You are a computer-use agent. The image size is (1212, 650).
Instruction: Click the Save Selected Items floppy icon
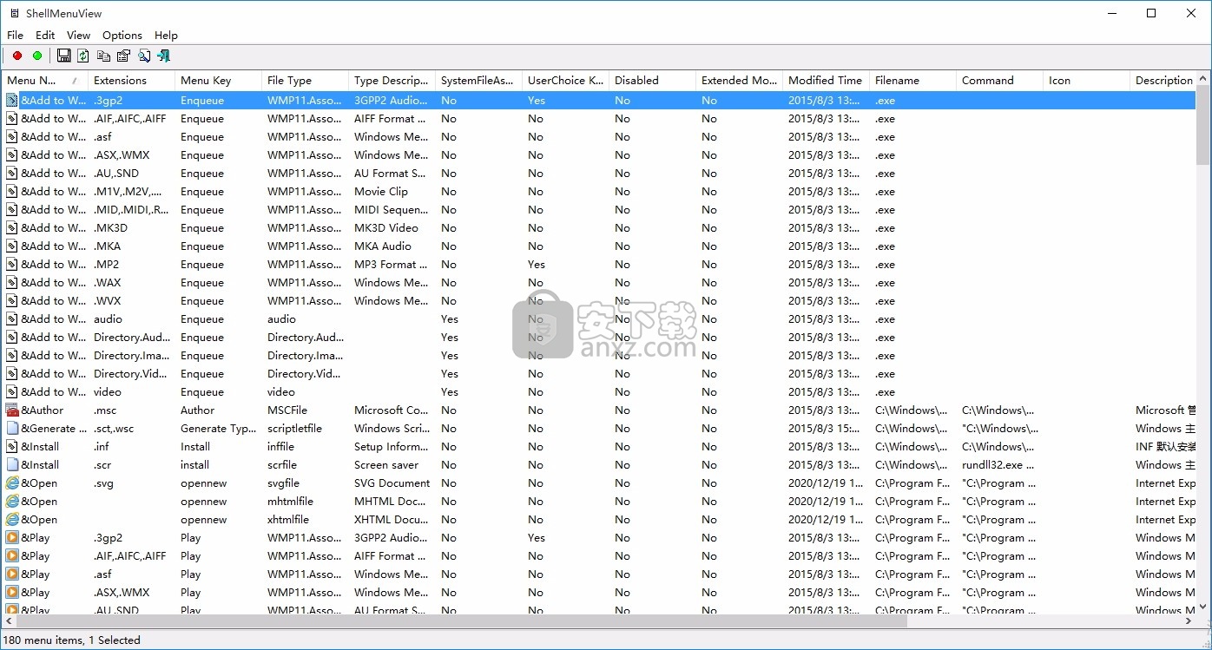(63, 56)
